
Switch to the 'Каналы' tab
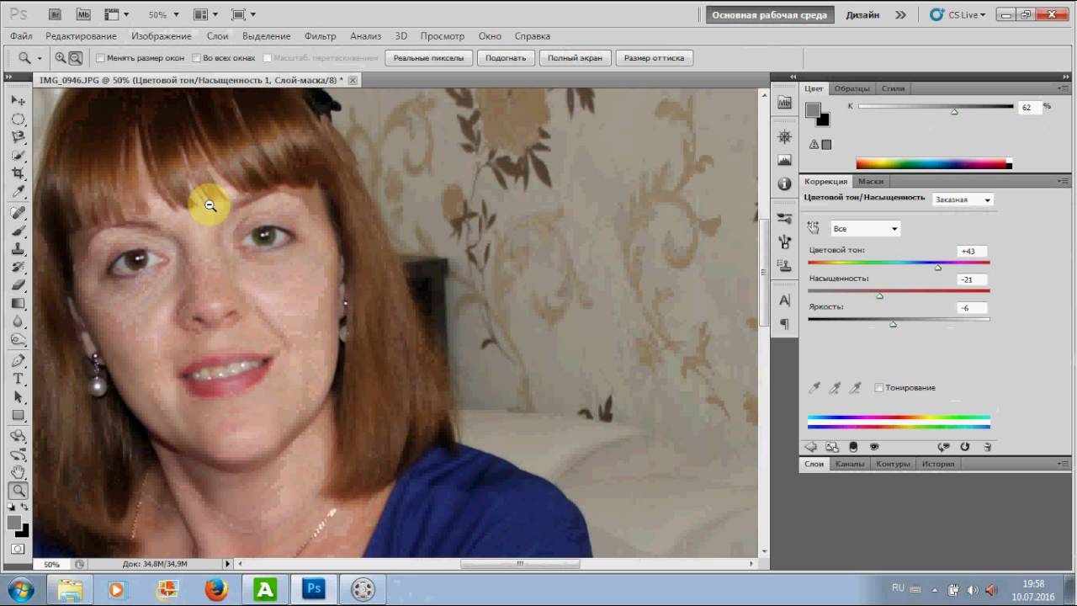tap(850, 464)
